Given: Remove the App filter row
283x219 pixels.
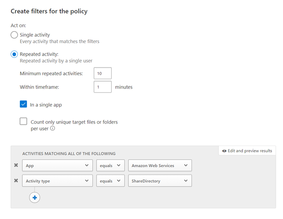Looking at the screenshot, I should pyautogui.click(x=16, y=165).
